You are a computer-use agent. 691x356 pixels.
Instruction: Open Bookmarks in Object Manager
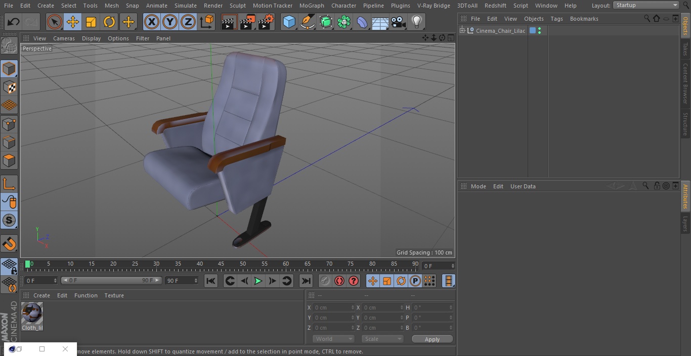coord(584,19)
